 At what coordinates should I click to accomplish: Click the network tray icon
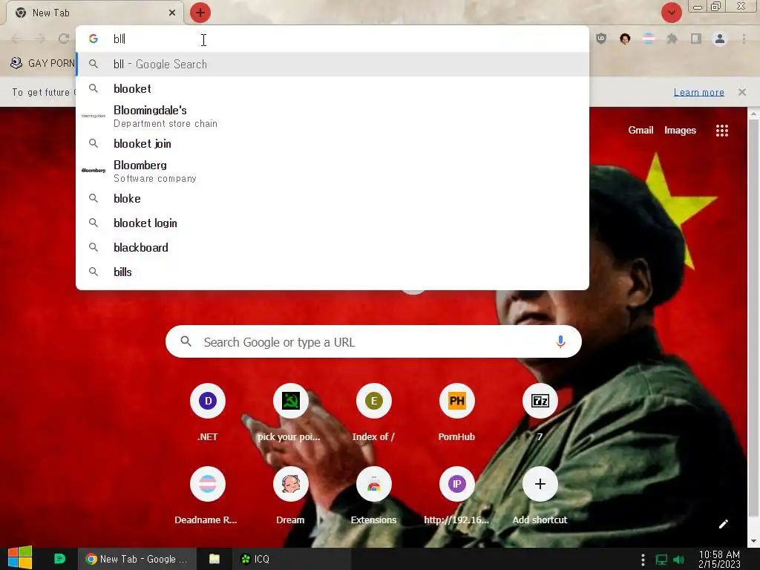[x=661, y=560]
